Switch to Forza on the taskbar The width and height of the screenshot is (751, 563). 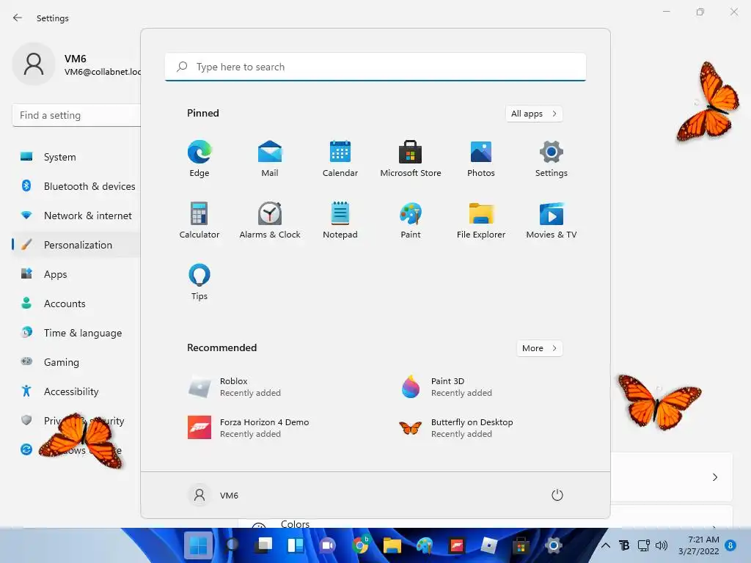point(456,545)
